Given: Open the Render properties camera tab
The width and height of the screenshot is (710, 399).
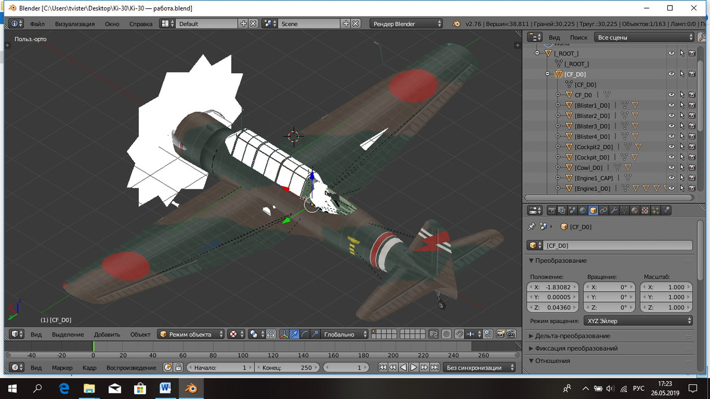Looking at the screenshot, I should tap(551, 211).
